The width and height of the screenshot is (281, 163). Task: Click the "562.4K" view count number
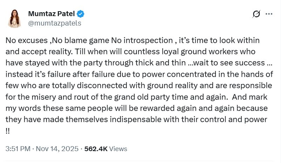click(96, 149)
